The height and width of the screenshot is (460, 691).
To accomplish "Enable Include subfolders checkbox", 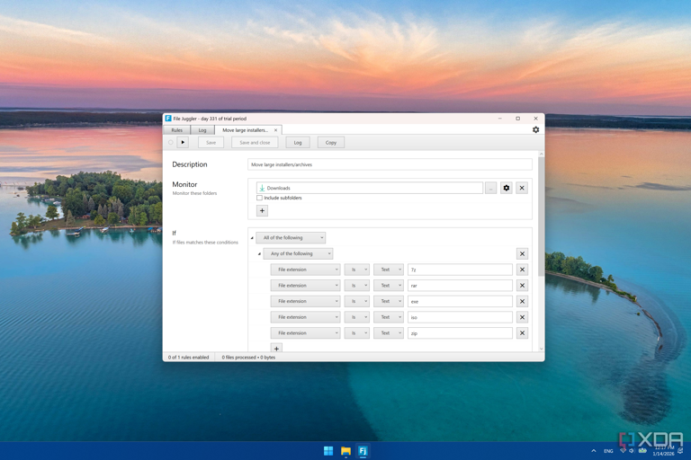I will 260,198.
